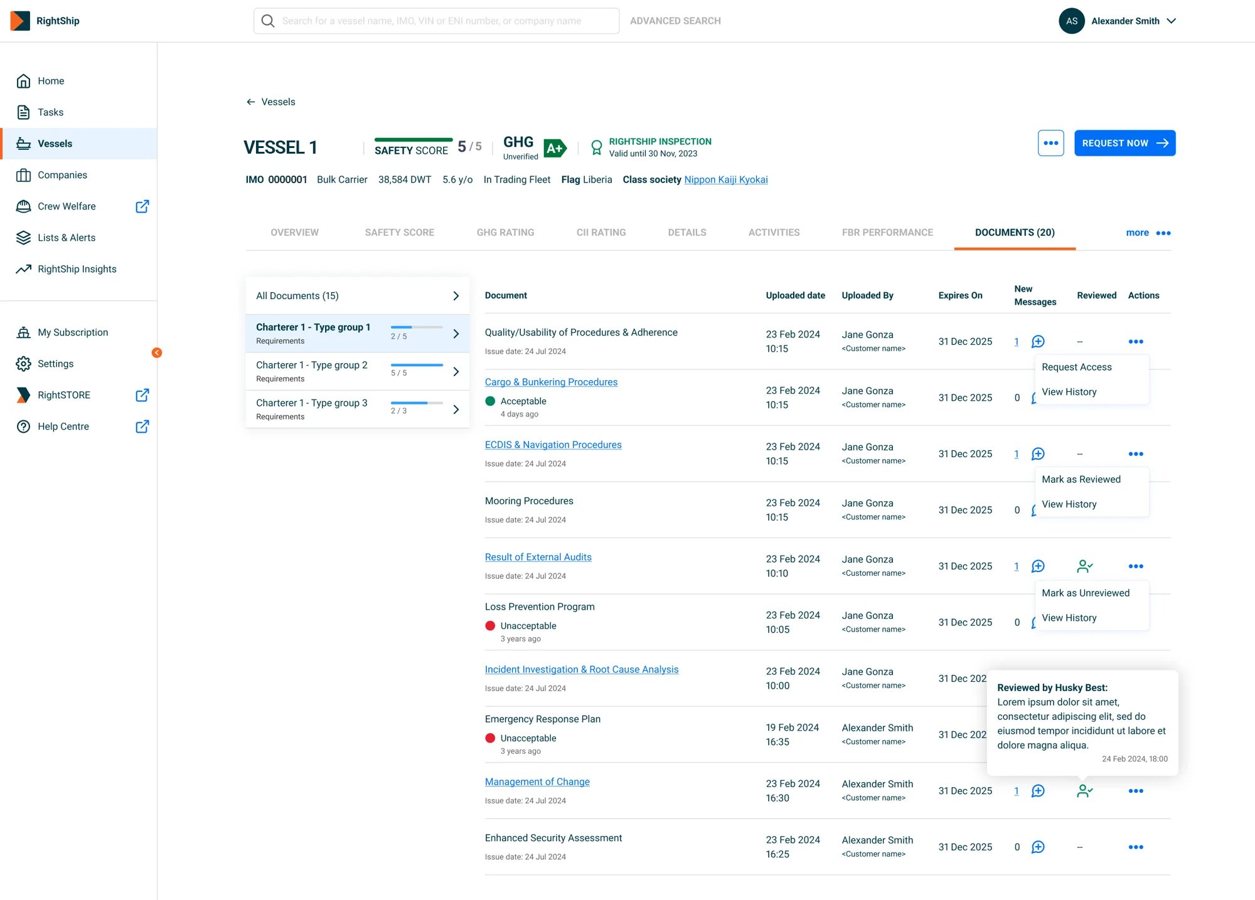Open the RightSTORE external link icon

[142, 395]
